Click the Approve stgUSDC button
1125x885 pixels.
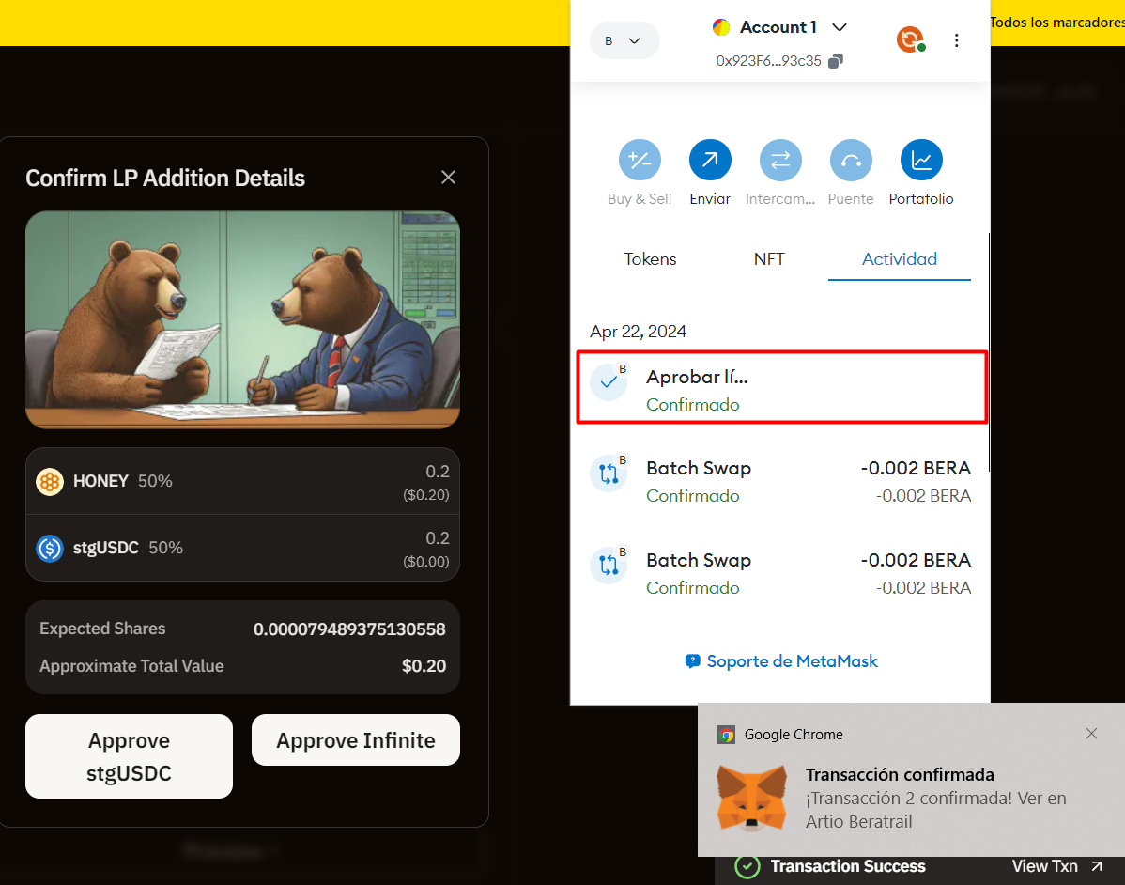[x=130, y=756]
